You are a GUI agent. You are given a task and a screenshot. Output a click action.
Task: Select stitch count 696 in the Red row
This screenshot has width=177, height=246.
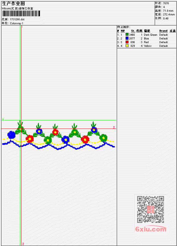click(133, 42)
